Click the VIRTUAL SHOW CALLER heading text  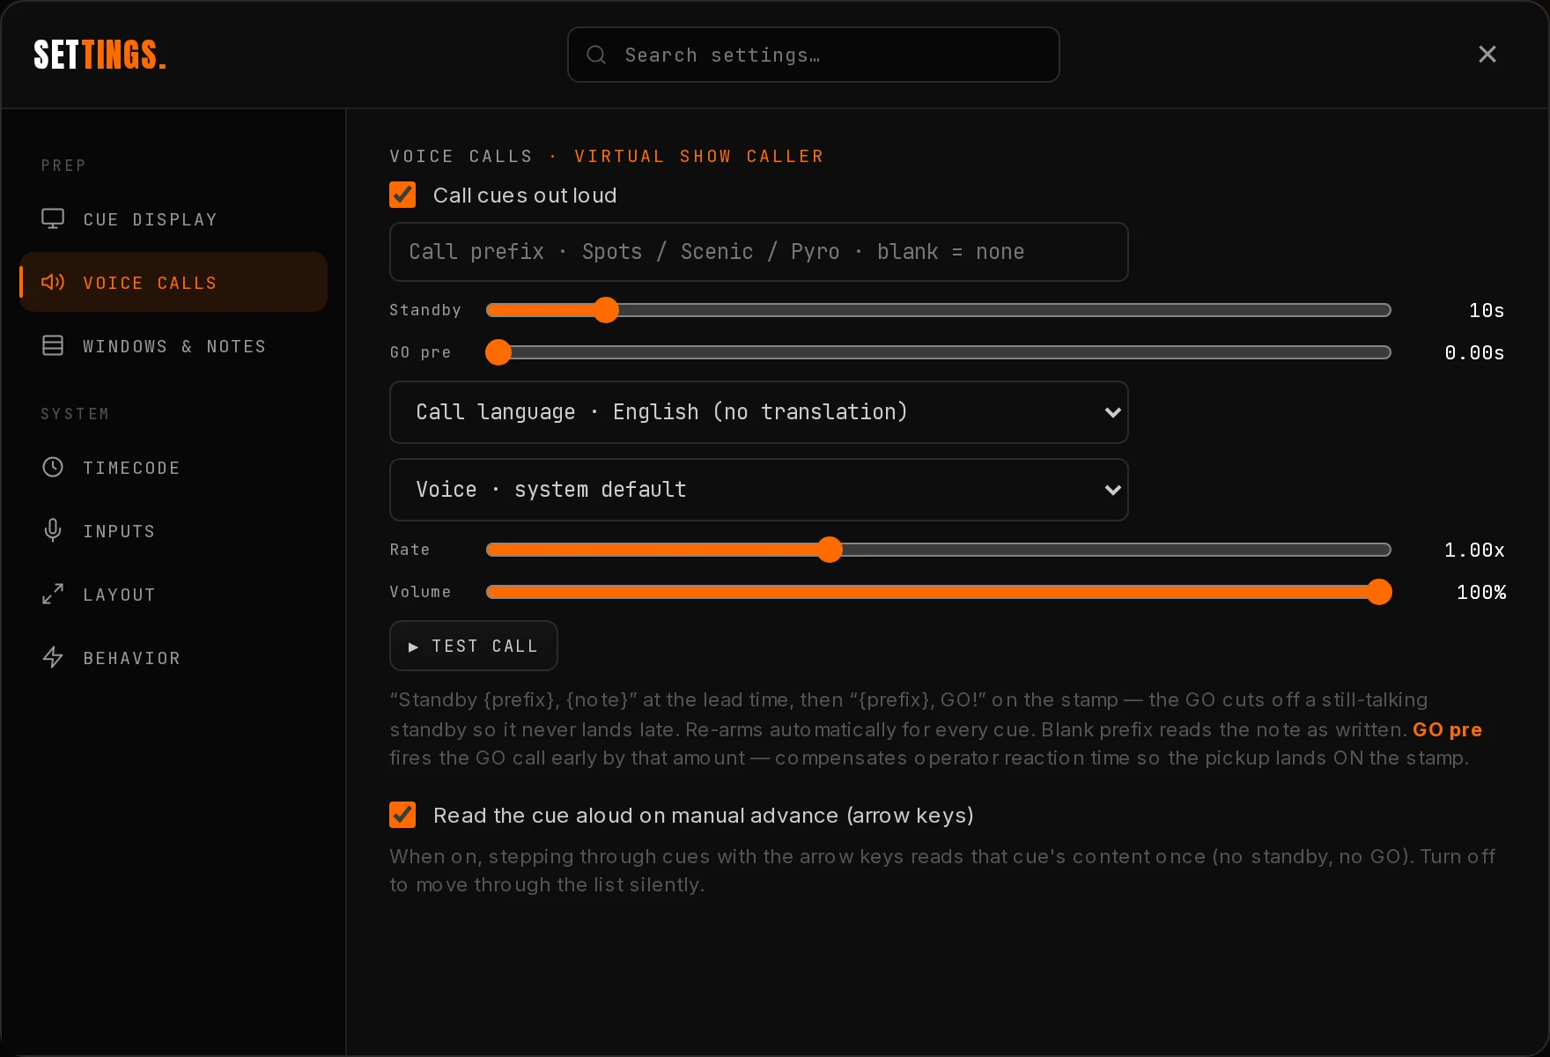click(699, 156)
